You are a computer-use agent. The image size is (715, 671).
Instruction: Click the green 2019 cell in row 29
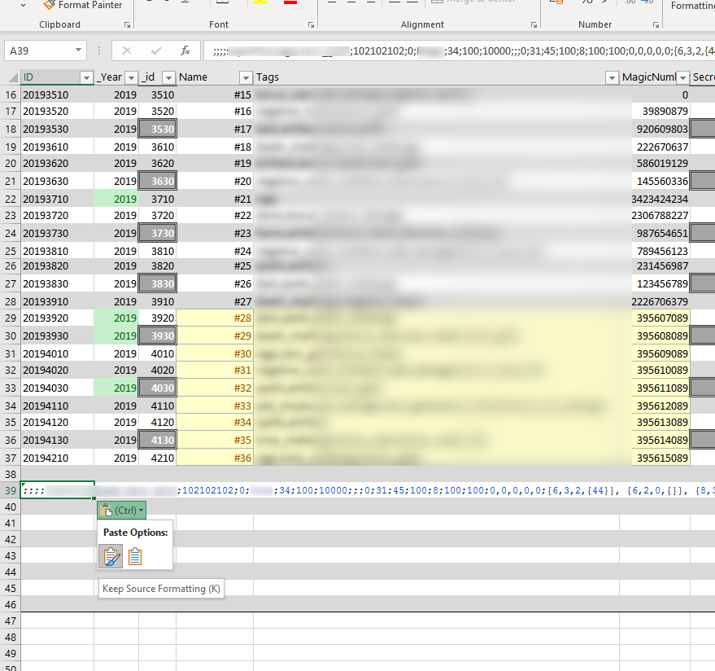[x=116, y=318]
